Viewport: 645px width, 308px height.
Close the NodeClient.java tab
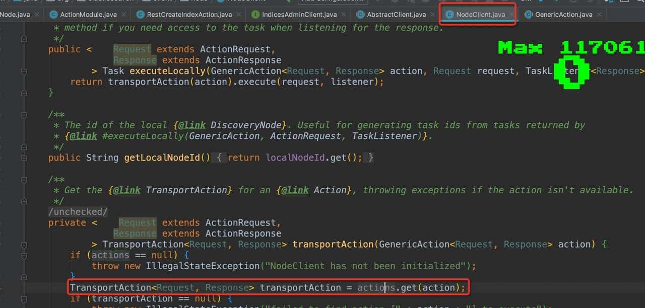[x=511, y=15]
